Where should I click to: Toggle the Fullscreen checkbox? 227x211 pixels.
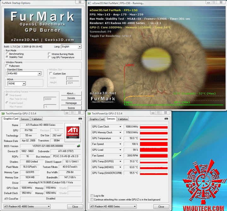click(x=7, y=66)
